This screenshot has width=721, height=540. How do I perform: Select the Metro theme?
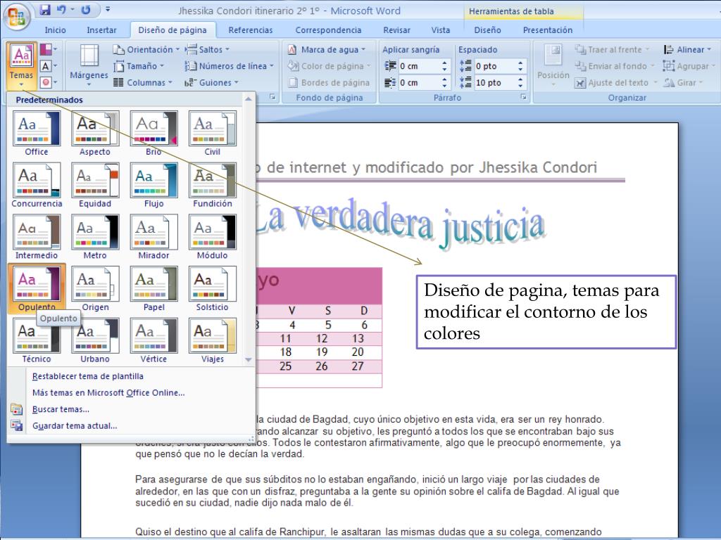tap(95, 237)
